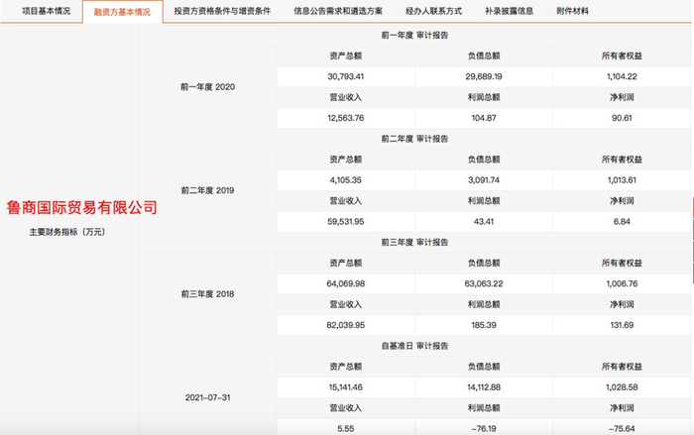
Task: Click net profit value 131.69
Action: (622, 325)
